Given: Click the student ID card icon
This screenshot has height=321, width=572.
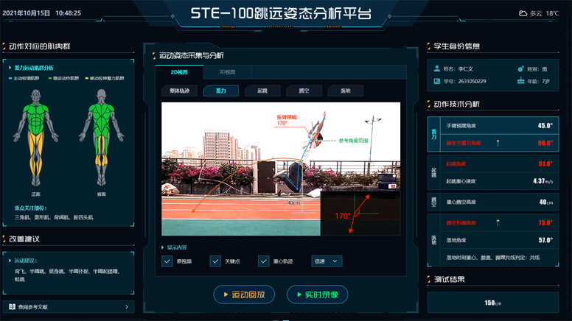Looking at the screenshot, I should [438, 81].
